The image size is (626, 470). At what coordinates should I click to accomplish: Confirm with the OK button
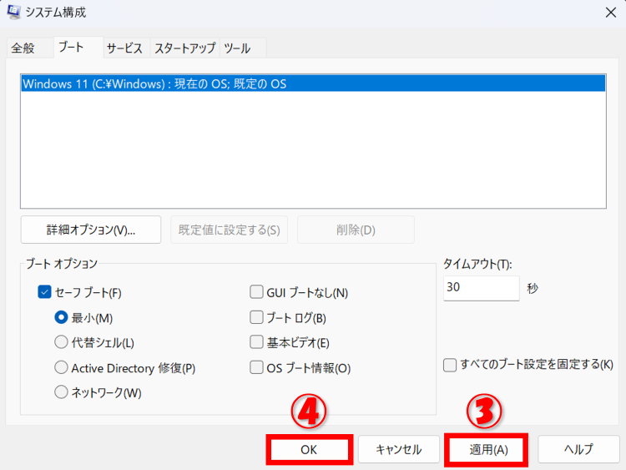[310, 450]
